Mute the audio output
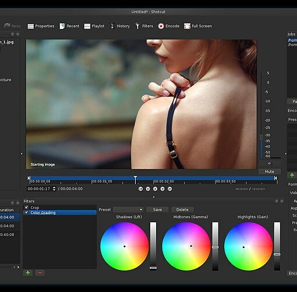The width and height of the screenshot is (297, 292). pyautogui.click(x=270, y=171)
